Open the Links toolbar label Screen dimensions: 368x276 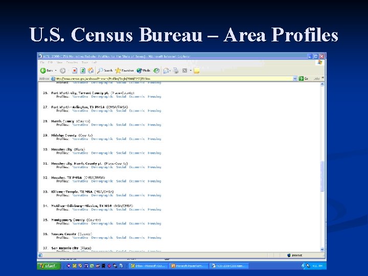(316, 79)
